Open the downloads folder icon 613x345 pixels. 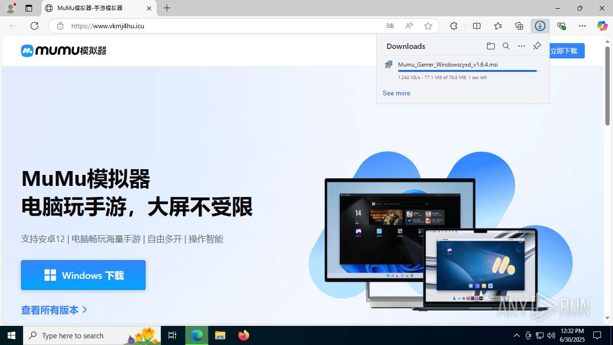click(491, 46)
